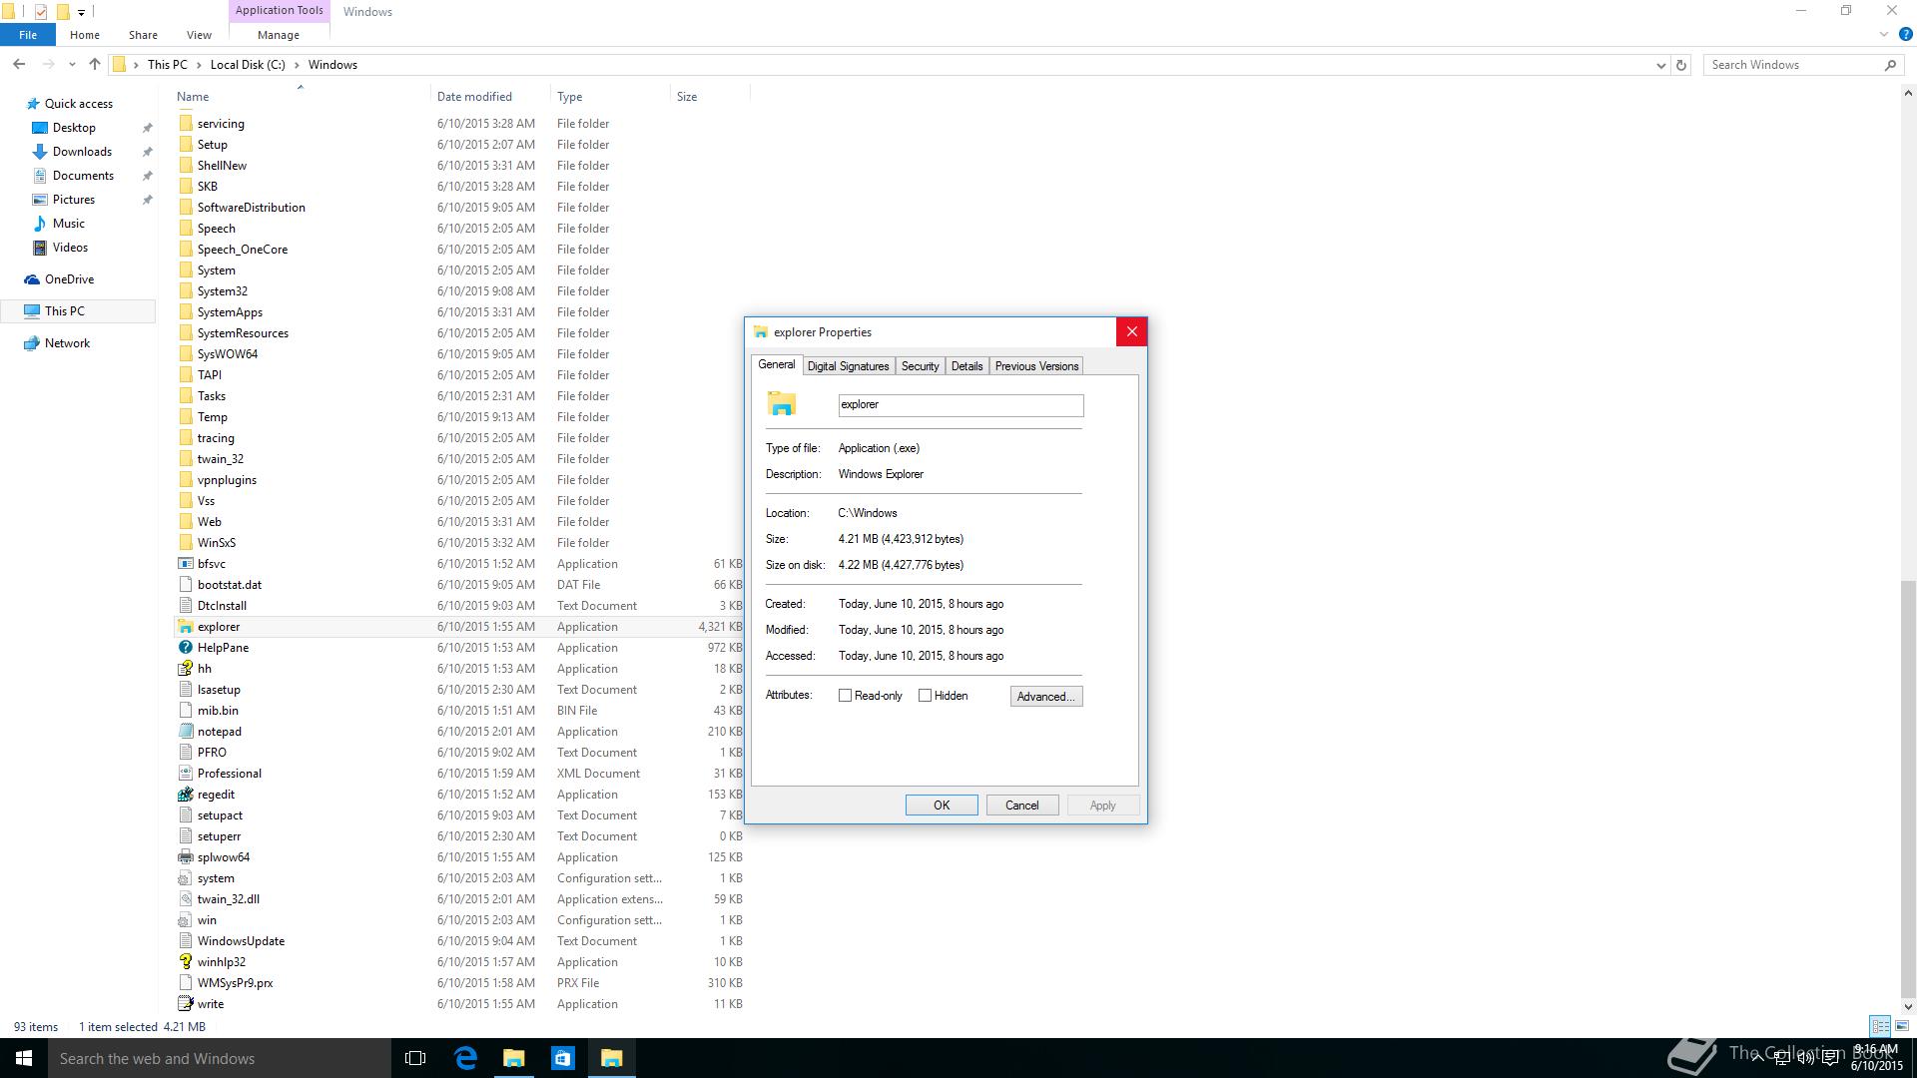Image resolution: width=1917 pixels, height=1078 pixels.
Task: Switch to Details tab in properties
Action: [x=966, y=366]
